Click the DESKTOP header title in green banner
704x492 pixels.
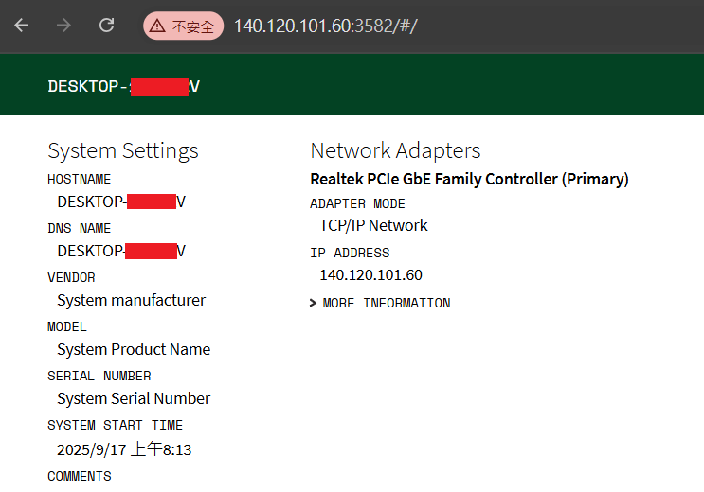click(124, 86)
